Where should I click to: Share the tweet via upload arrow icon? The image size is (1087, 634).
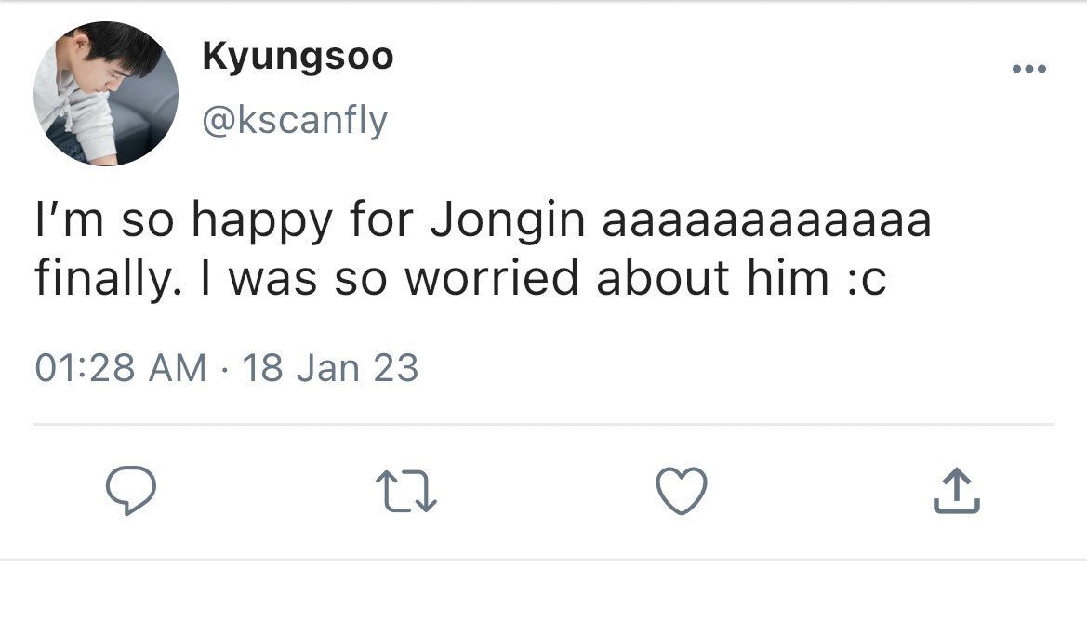[957, 491]
